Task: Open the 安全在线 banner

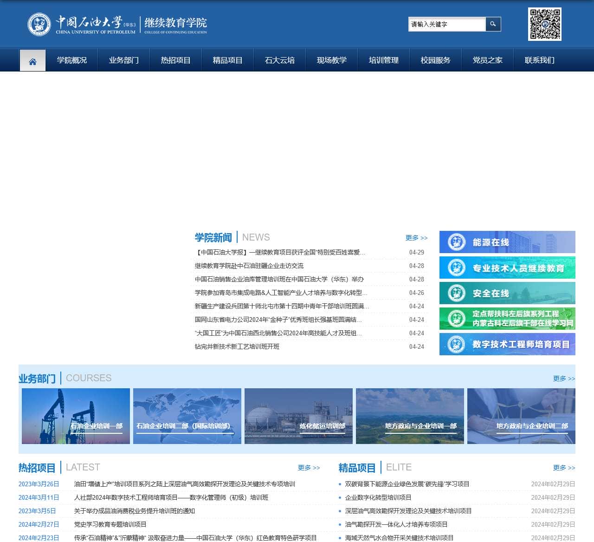Action: 507,293
